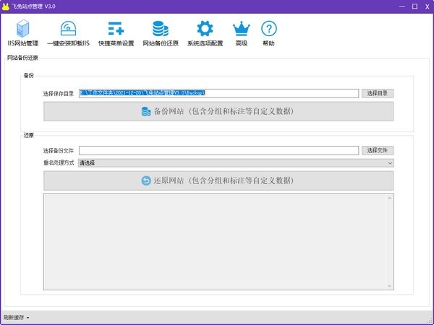Image resolution: width=434 pixels, height=325 pixels.
Task: Click the 高级 crown icon
Action: [x=241, y=33]
